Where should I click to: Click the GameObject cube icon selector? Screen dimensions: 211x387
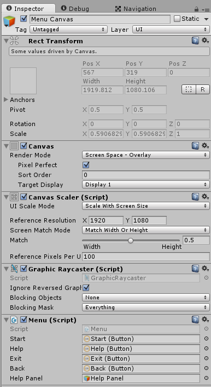(x=9, y=21)
